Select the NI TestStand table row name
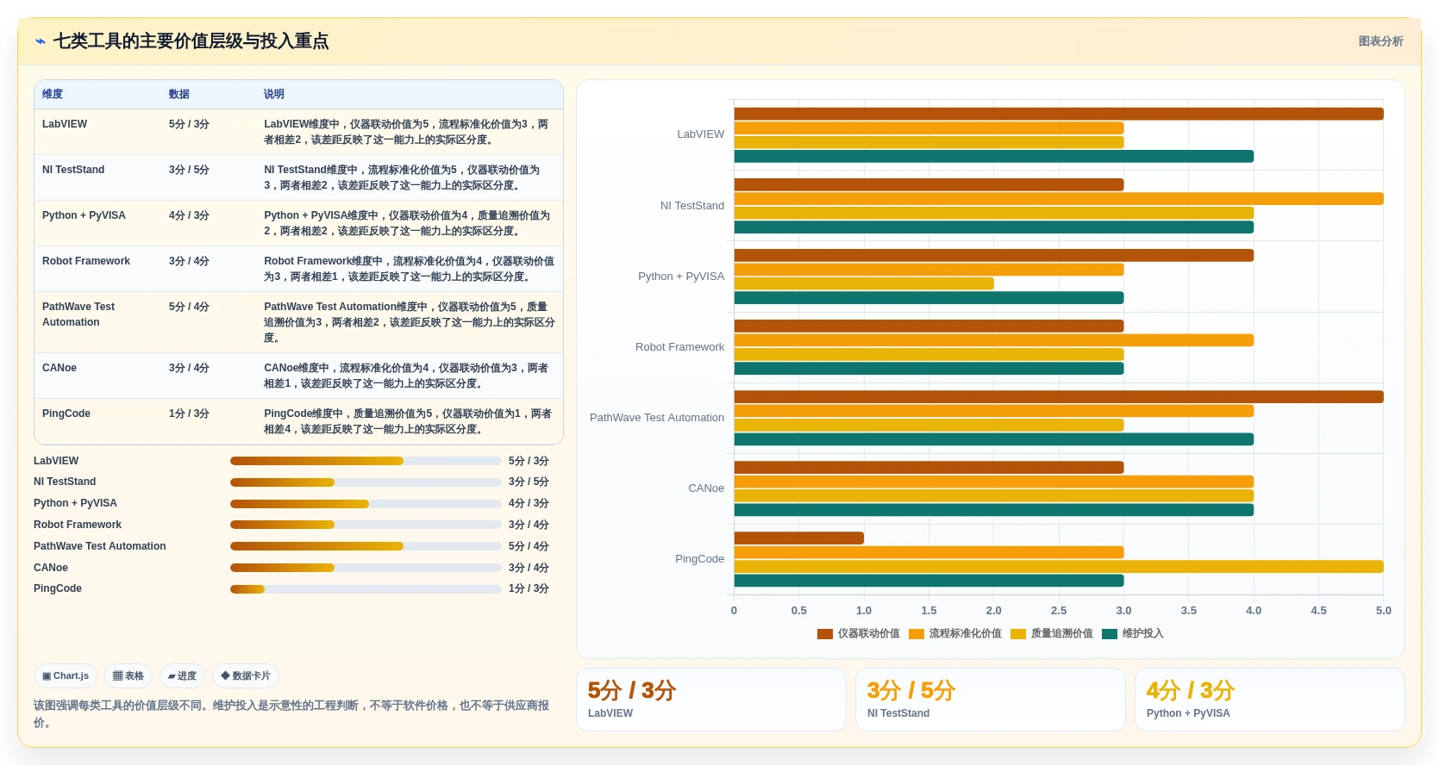 coord(73,170)
